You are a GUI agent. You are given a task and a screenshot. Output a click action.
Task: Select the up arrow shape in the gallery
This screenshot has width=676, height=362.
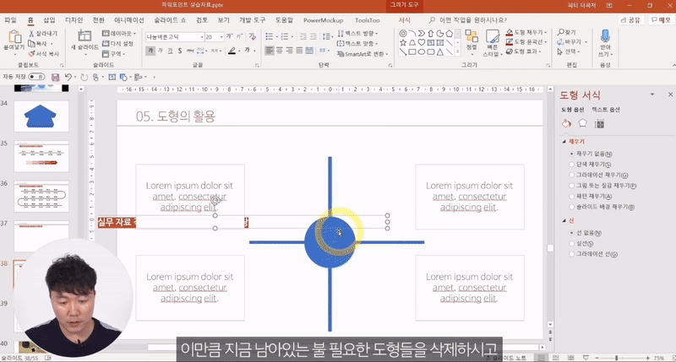tap(430, 33)
